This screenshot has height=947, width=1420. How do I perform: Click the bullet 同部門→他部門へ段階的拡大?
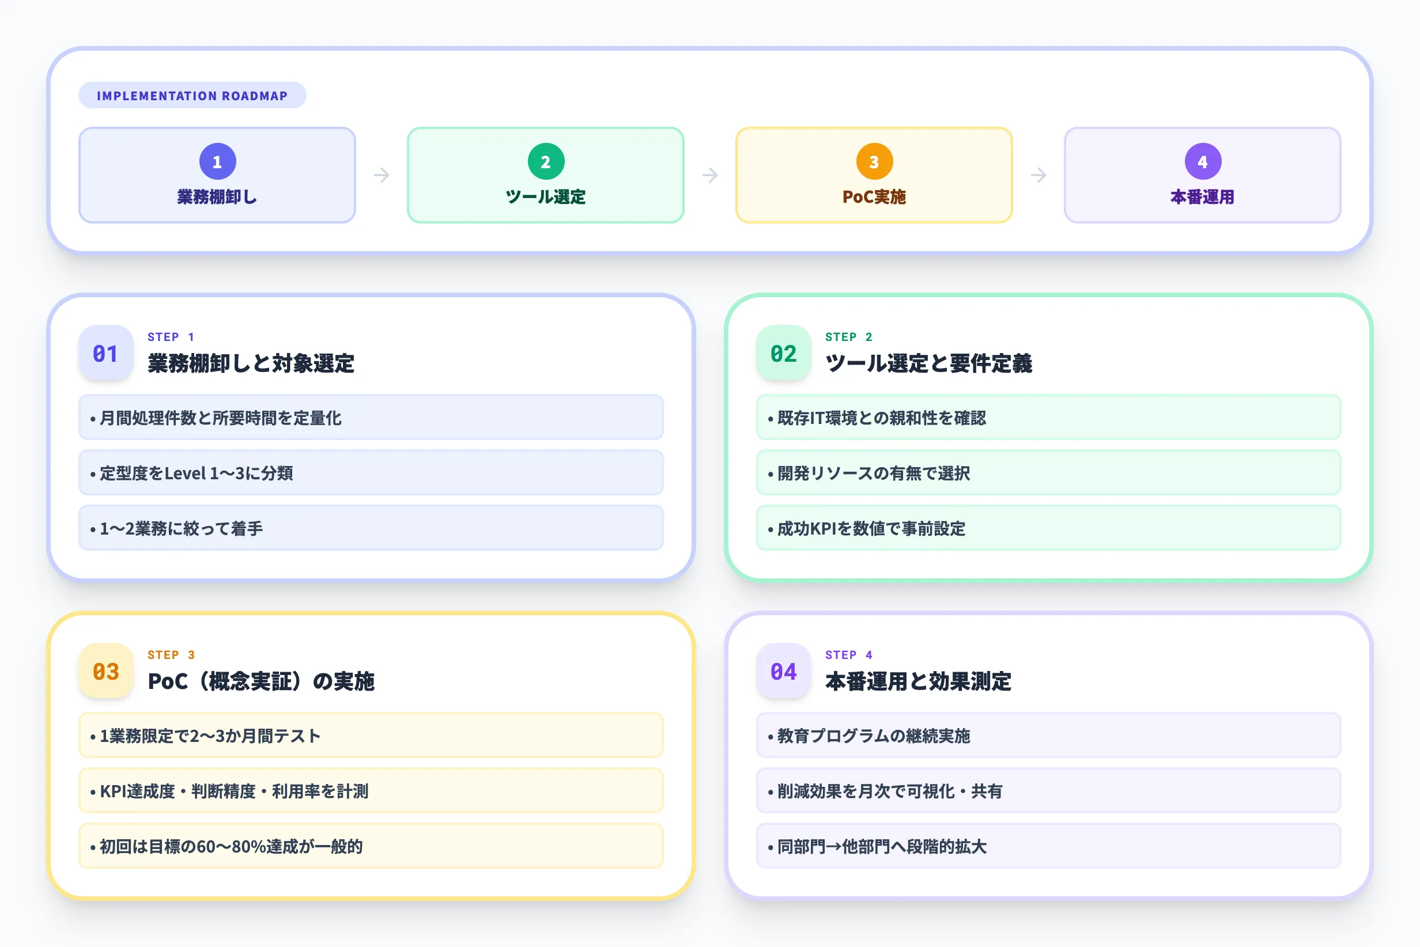click(x=1049, y=846)
